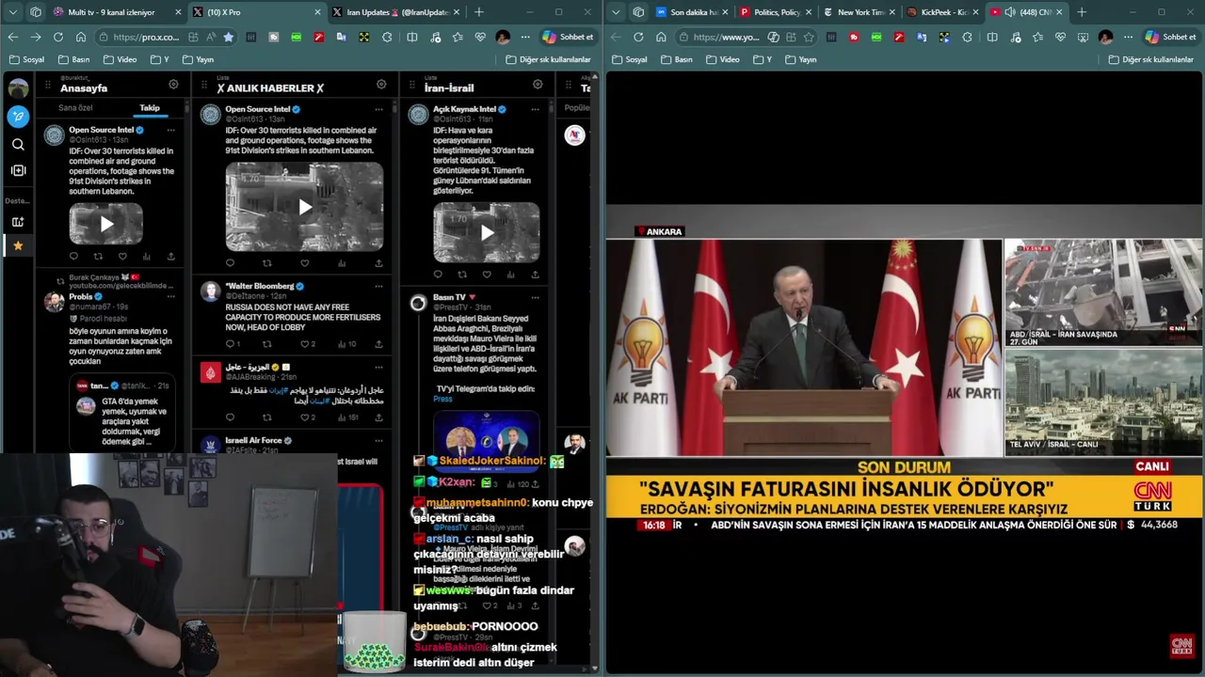Open Anasayfa column settings gear
Viewport: 1205px width, 677px height.
coord(173,85)
